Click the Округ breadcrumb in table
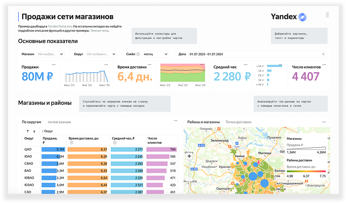This screenshot has width=347, height=204. pyautogui.click(x=48, y=131)
